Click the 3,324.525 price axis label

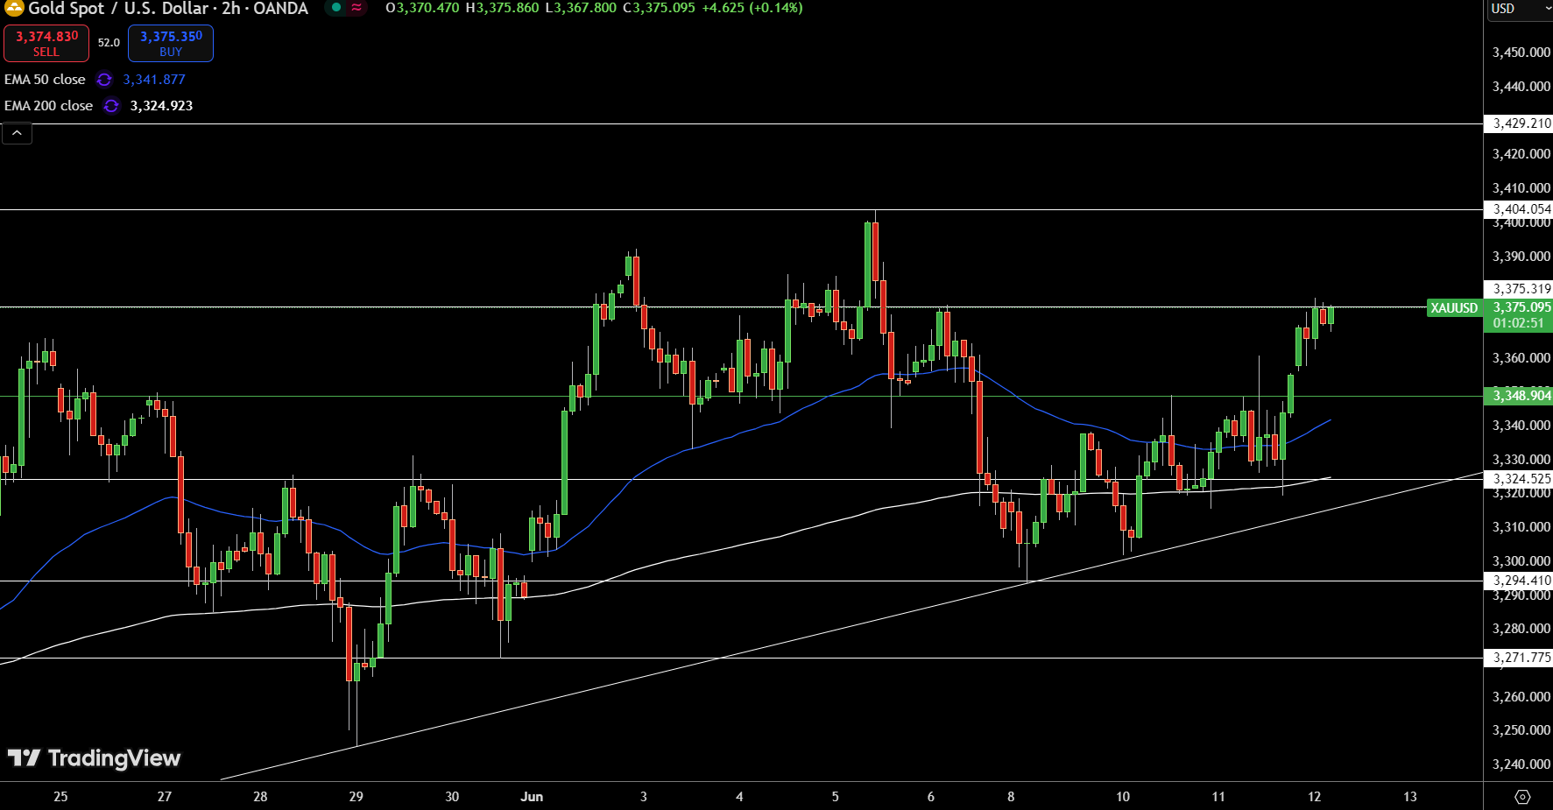[x=1519, y=479]
